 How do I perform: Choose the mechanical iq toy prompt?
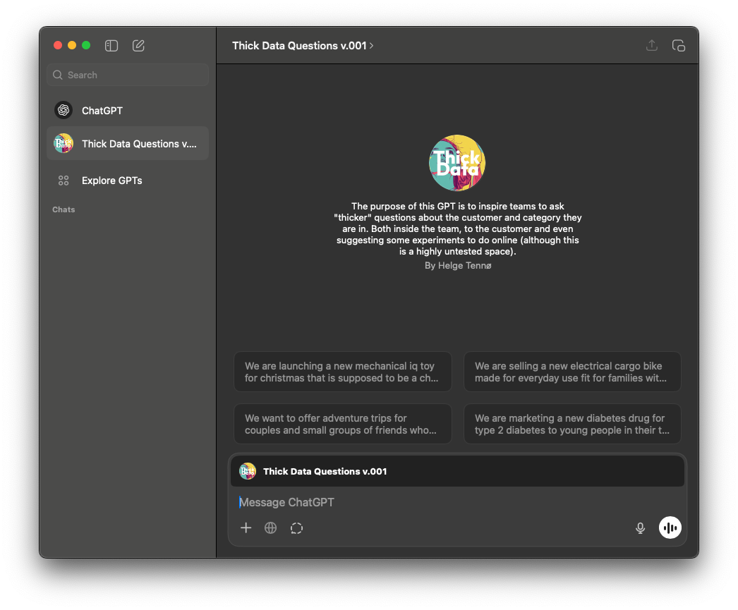343,372
